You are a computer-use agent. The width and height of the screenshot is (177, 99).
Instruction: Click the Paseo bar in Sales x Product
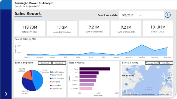click(x=95, y=69)
